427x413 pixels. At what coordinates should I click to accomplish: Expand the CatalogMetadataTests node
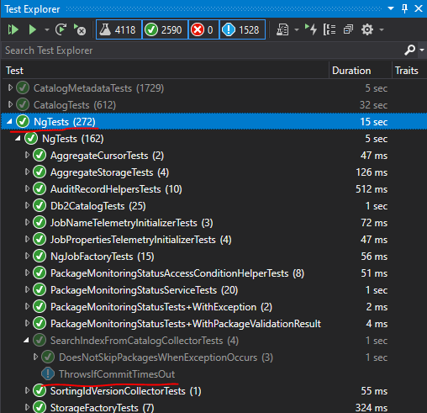(x=10, y=88)
